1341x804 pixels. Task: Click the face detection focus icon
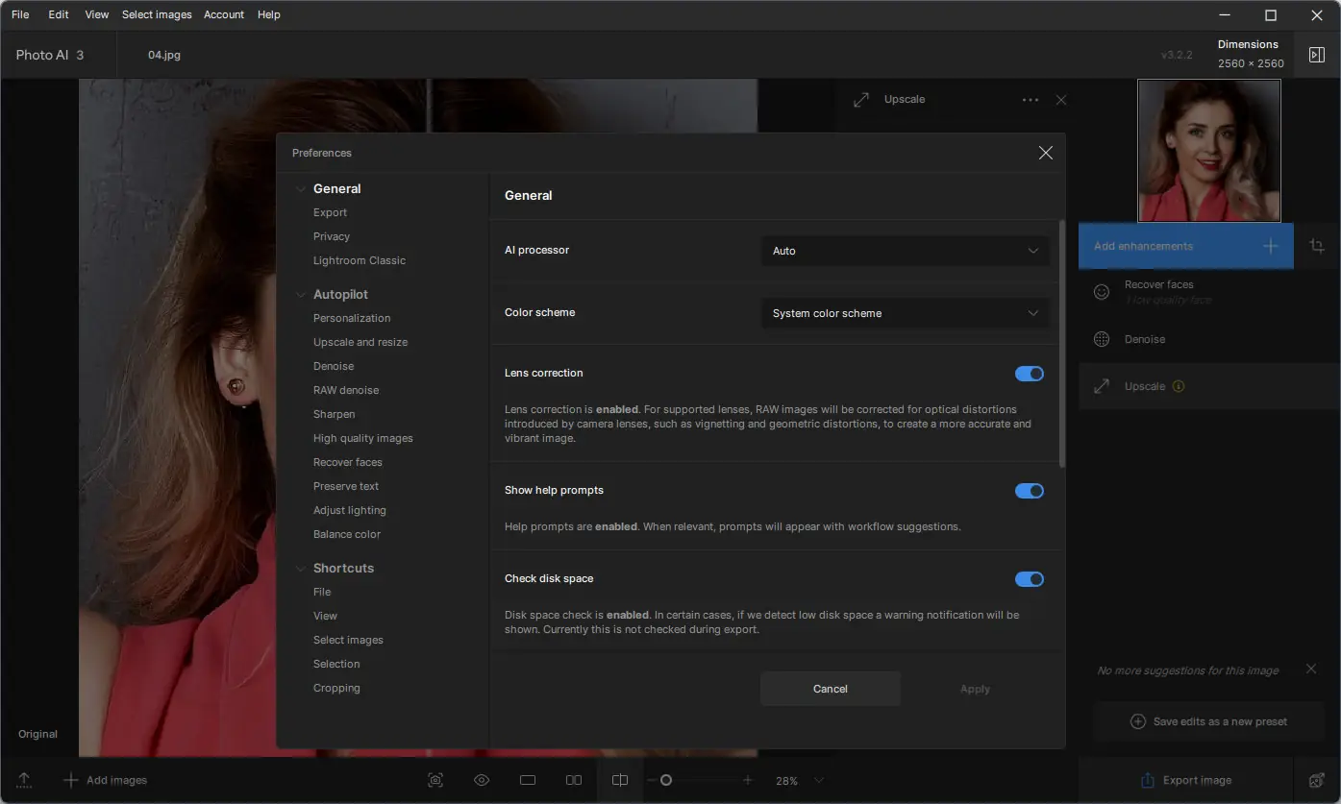(x=435, y=780)
